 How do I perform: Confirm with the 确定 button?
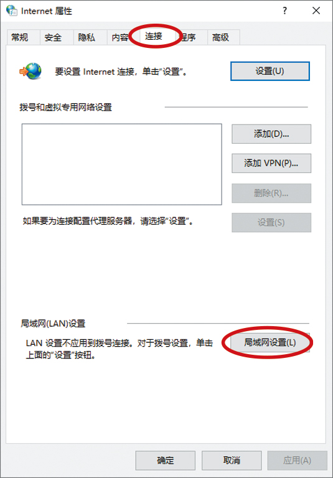[166, 461]
